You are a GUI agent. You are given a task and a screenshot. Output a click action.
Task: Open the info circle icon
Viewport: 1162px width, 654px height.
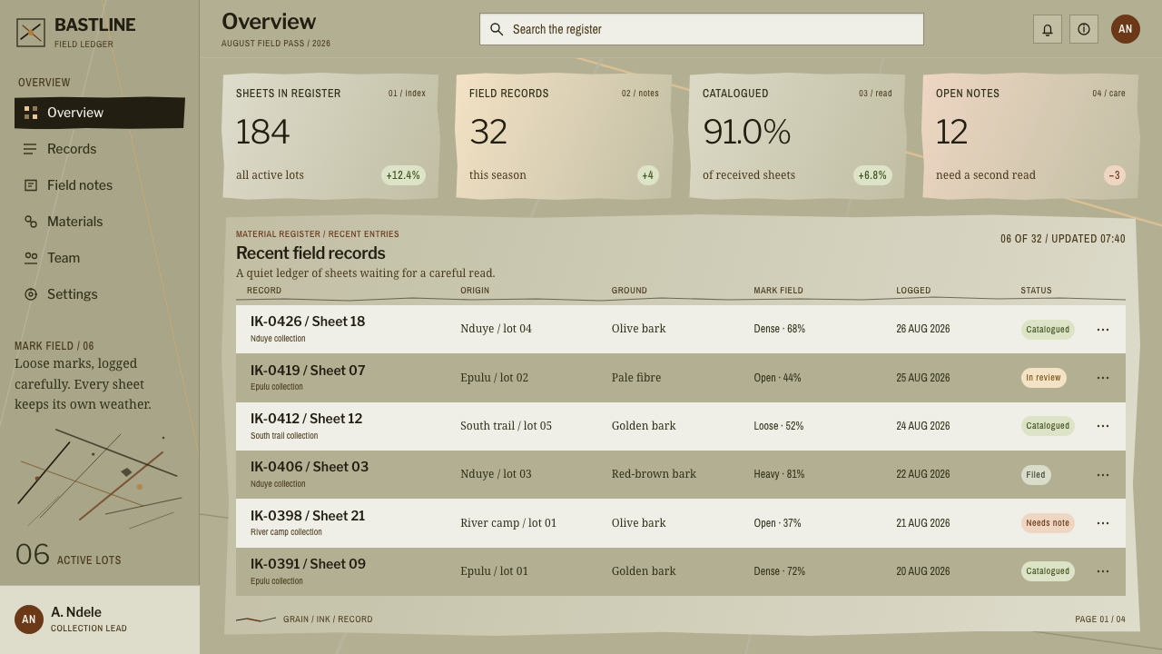[x=1084, y=29]
